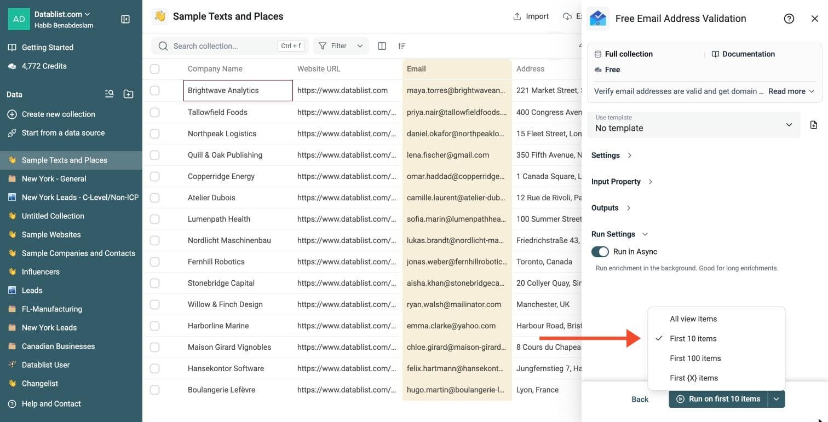Expand the Input Property section
828x422 pixels.
coord(622,182)
